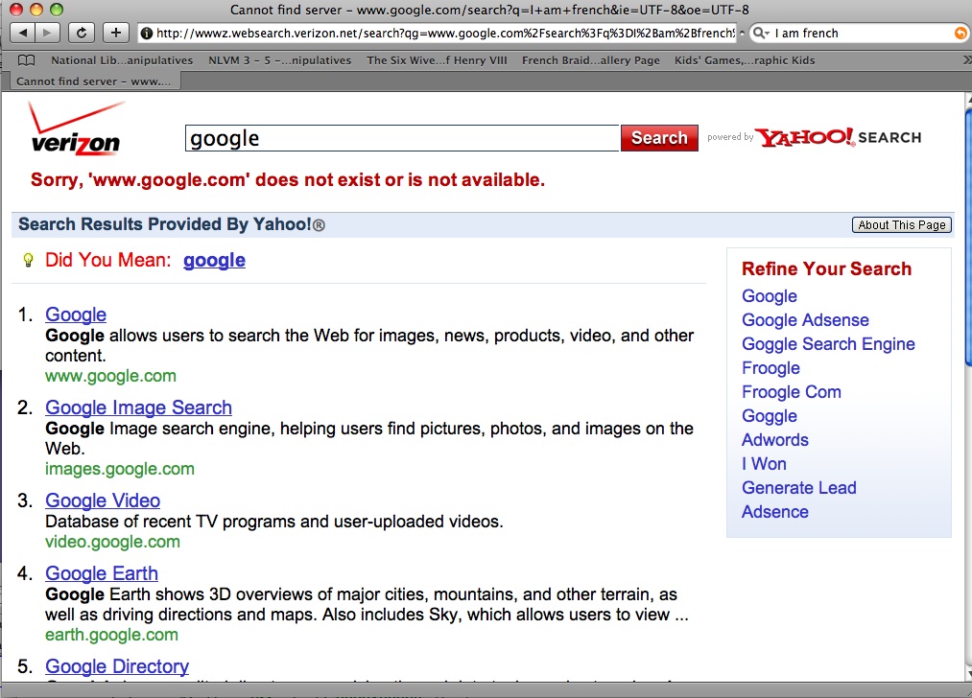Refine search with 'Adsence'
This screenshot has height=698, width=972.
pos(775,512)
